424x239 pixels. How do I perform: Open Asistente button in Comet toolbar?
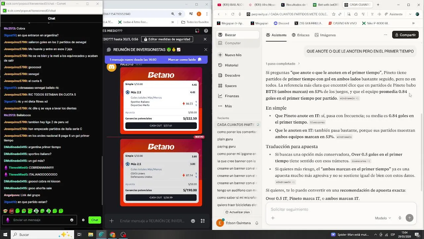394,14
